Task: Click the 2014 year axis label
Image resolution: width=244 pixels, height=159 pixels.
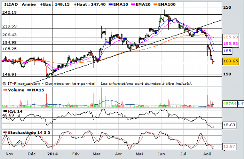Action: (x=52, y=154)
